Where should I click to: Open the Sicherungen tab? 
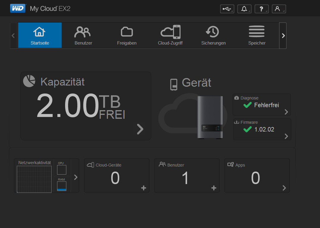tap(214, 35)
